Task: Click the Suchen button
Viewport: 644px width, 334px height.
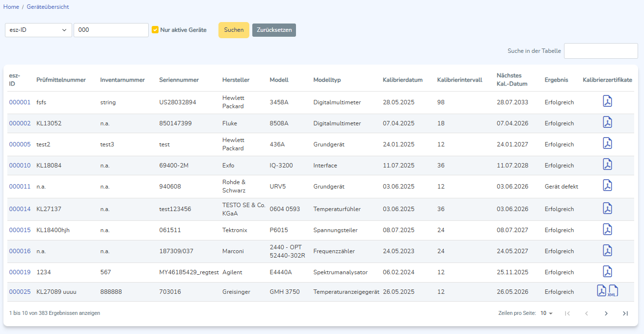Action: click(234, 30)
